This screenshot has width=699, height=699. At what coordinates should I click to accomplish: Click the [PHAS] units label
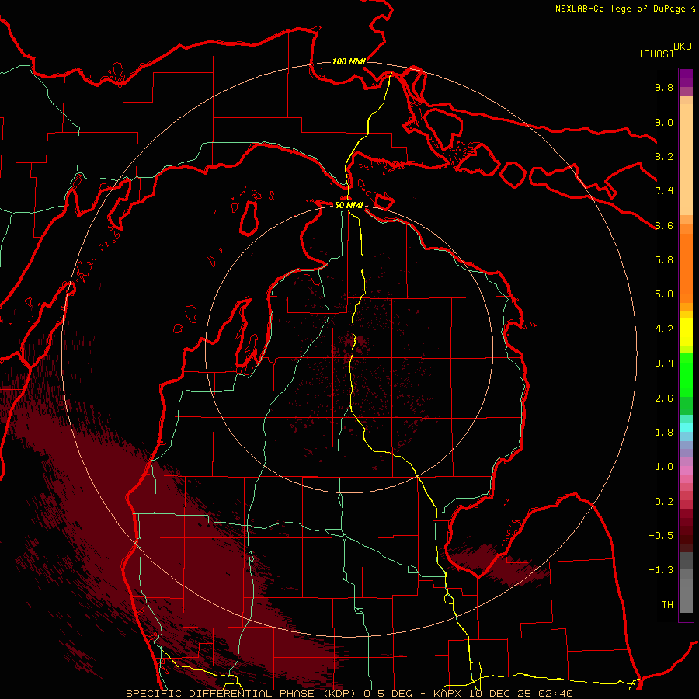coord(656,54)
